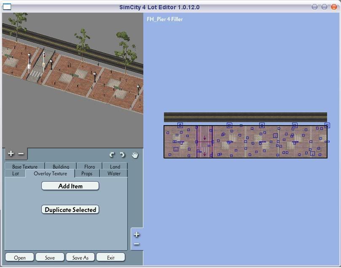
Task: Zoom out the 2D lot view
Action: [x=137, y=244]
